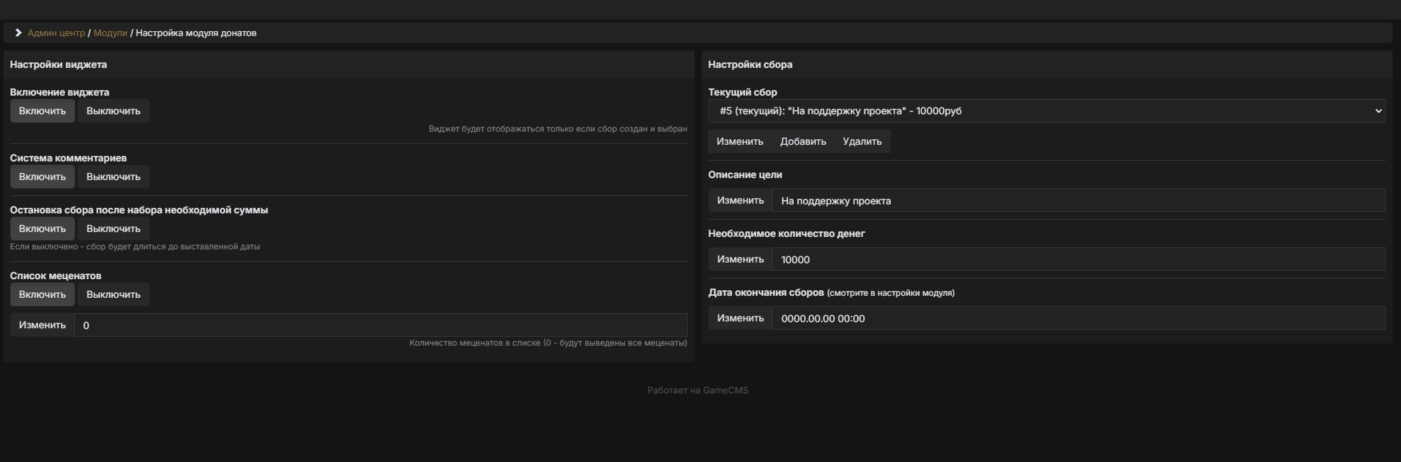Click Изменить beside Описание цели field
The image size is (1401, 462).
(x=740, y=200)
